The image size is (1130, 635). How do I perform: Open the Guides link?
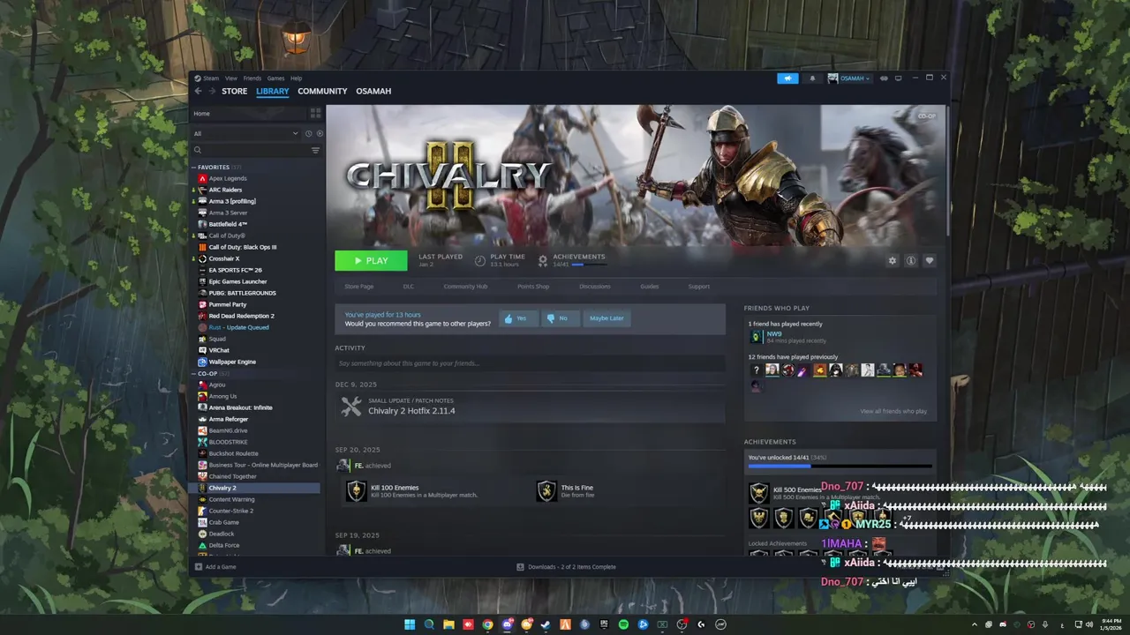pyautogui.click(x=650, y=287)
